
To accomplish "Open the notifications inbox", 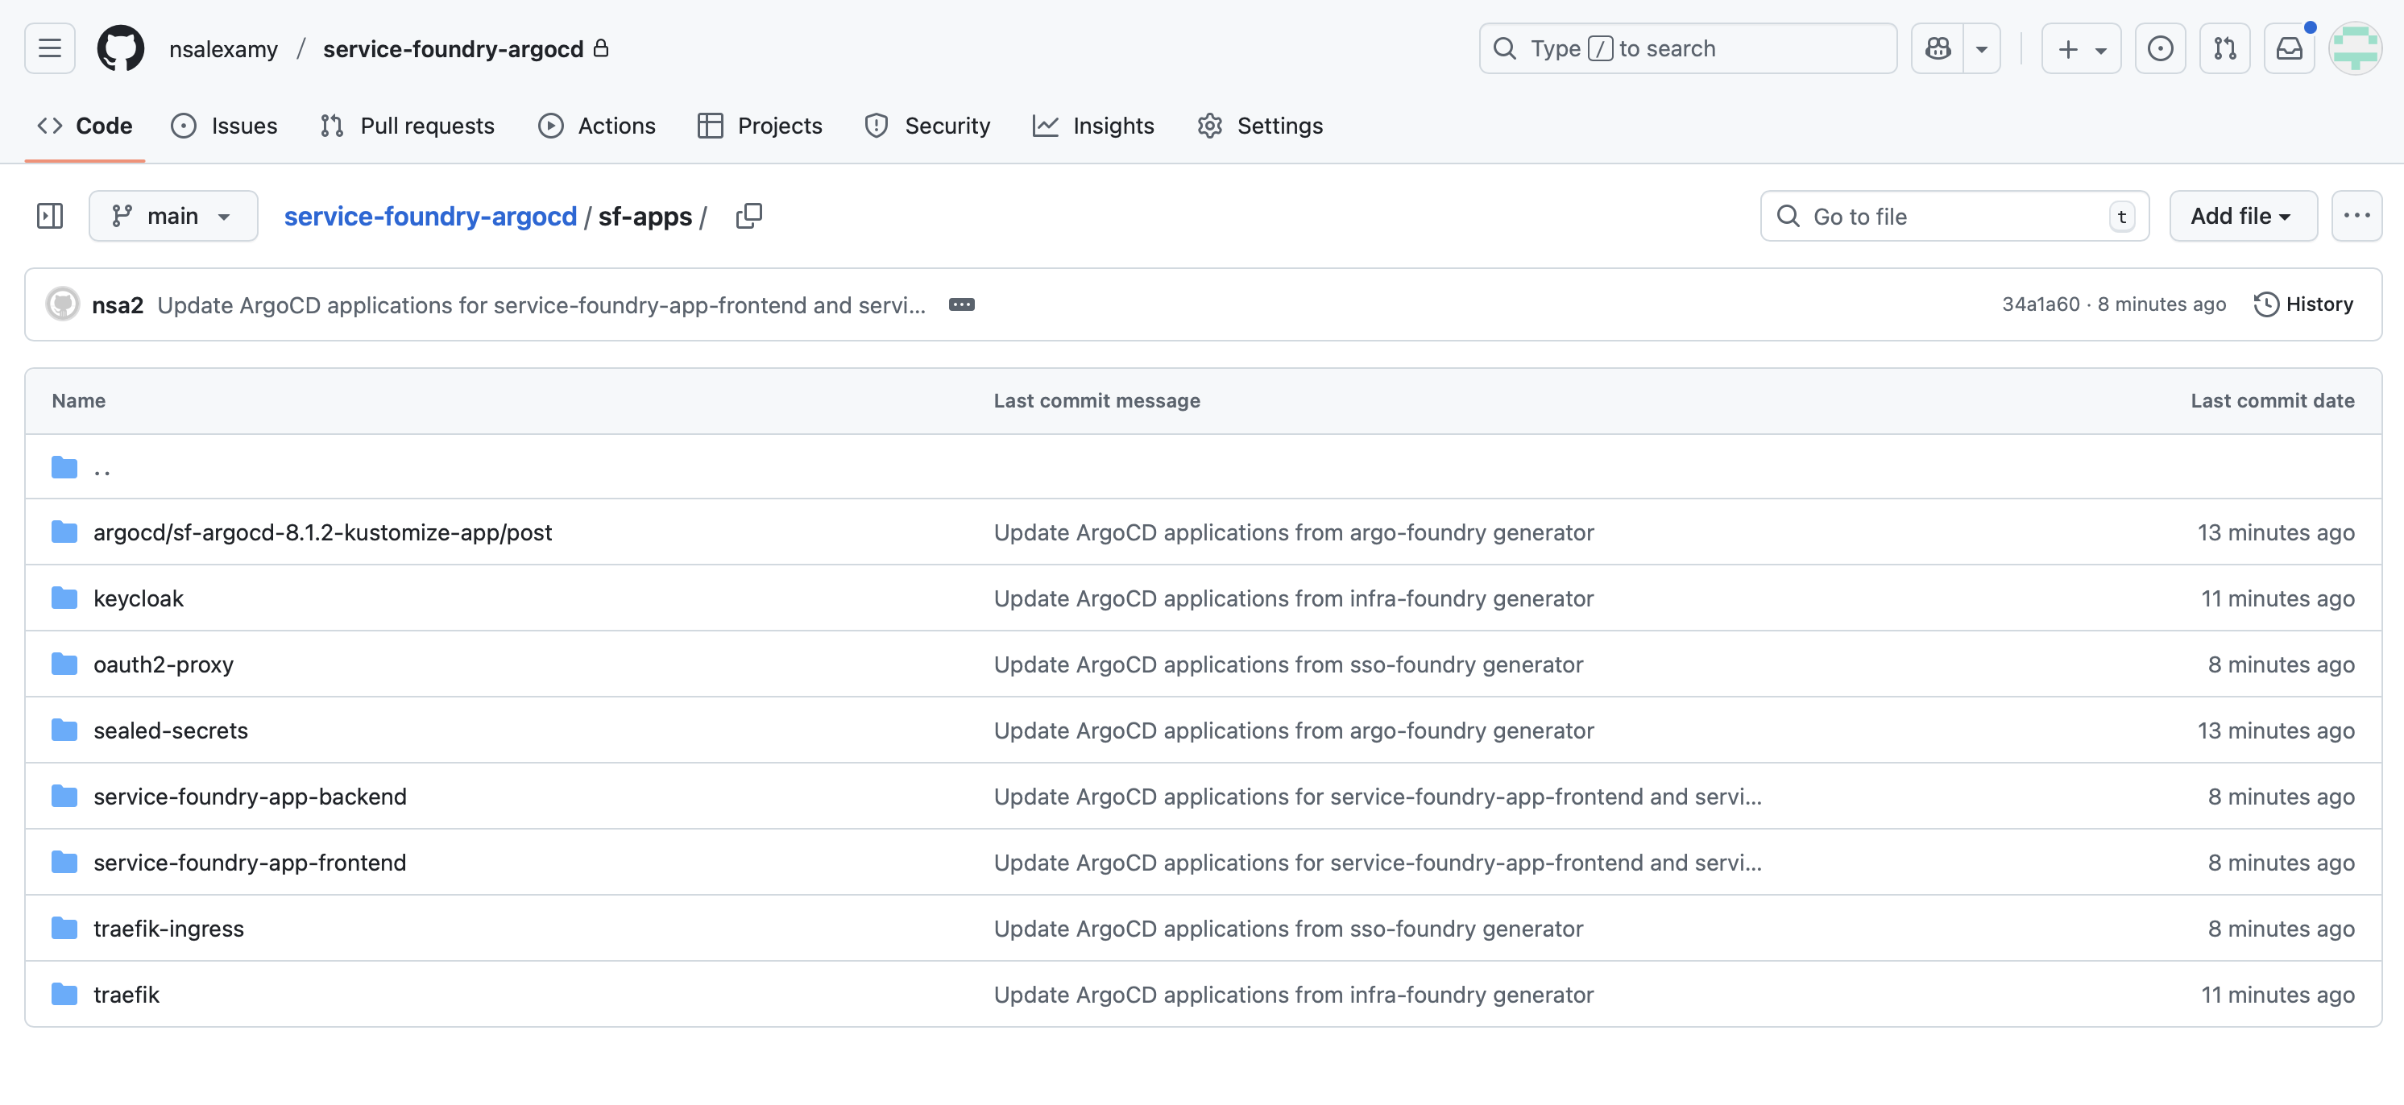I will click(x=2290, y=48).
